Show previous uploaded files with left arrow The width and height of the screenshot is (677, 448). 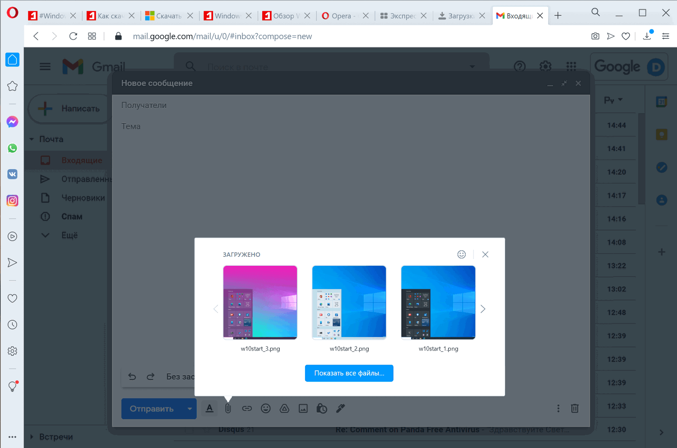pyautogui.click(x=216, y=309)
